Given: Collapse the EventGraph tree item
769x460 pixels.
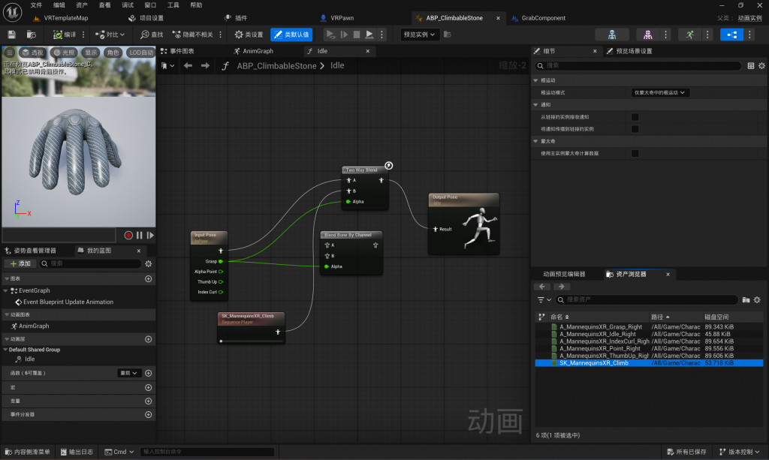Looking at the screenshot, I should (x=6, y=290).
